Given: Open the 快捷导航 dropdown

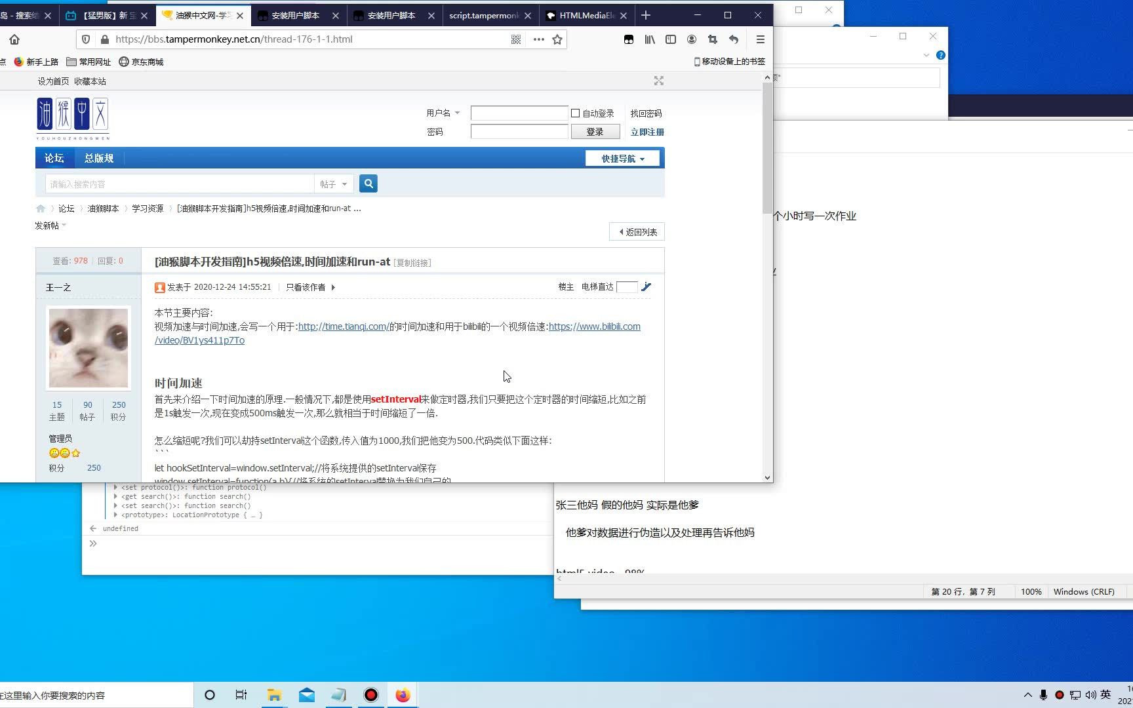Looking at the screenshot, I should [x=622, y=159].
